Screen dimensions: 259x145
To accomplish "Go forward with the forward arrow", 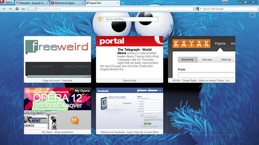I will 10,9.
